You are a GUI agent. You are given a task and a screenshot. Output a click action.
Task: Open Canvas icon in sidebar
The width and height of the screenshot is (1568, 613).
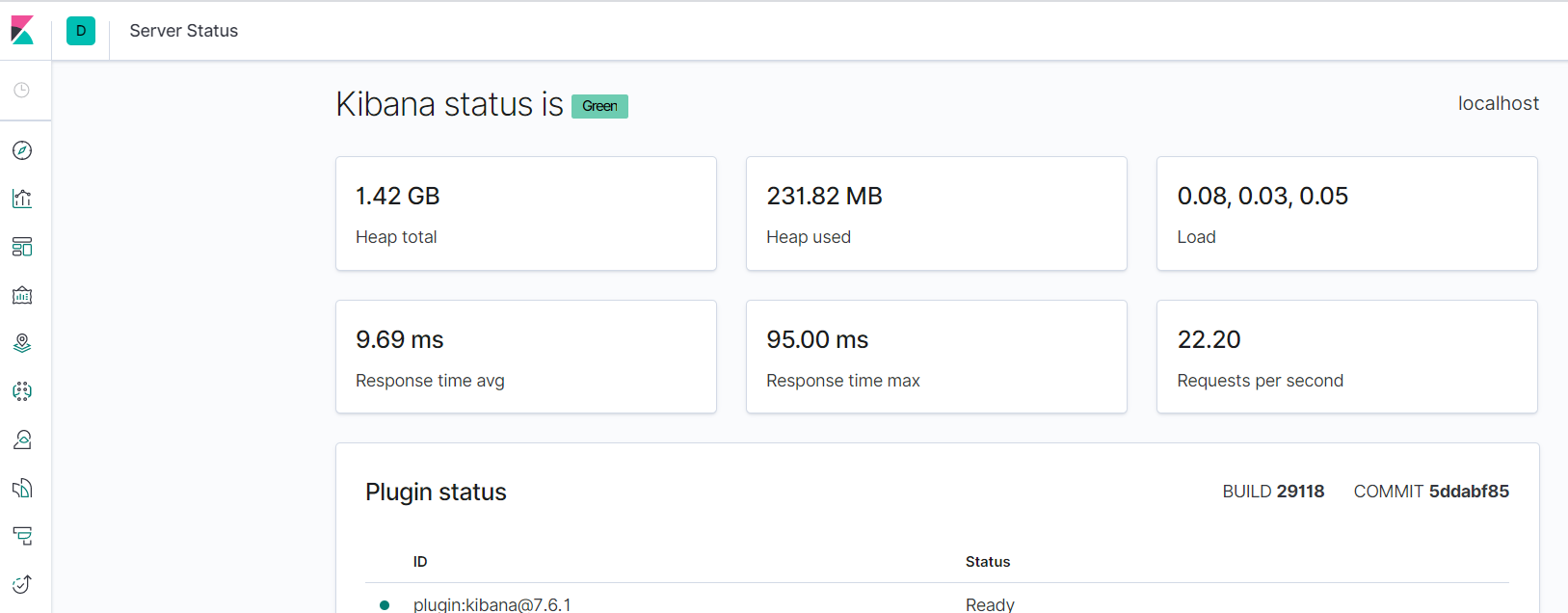[x=22, y=295]
